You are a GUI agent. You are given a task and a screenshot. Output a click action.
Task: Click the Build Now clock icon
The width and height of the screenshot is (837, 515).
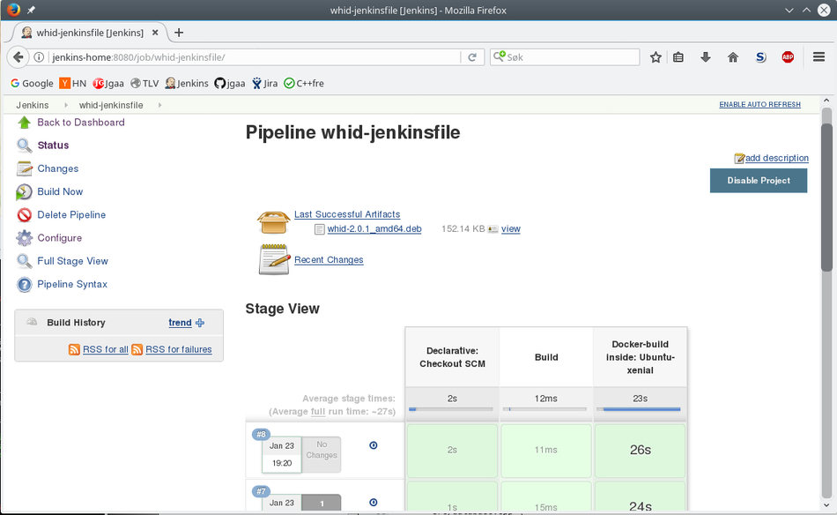25,191
